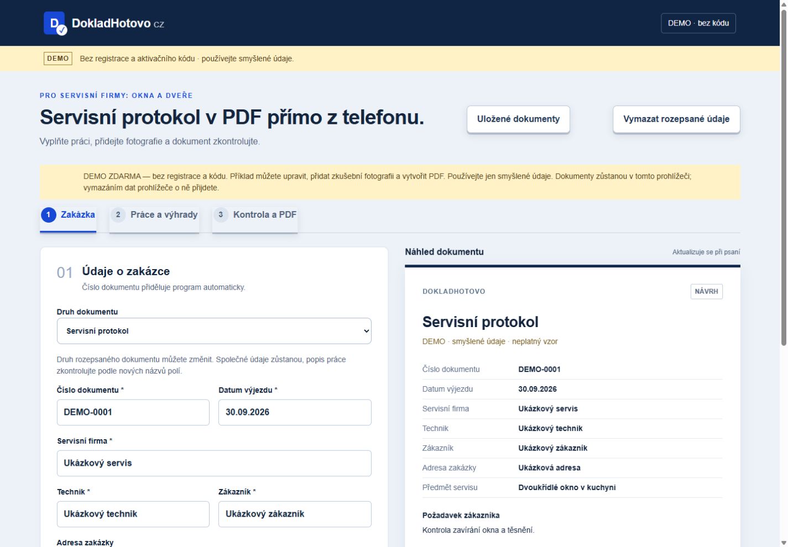Screen dimensions: 788x547
Task: Click the Servisní protokol preview title
Action: coord(480,322)
